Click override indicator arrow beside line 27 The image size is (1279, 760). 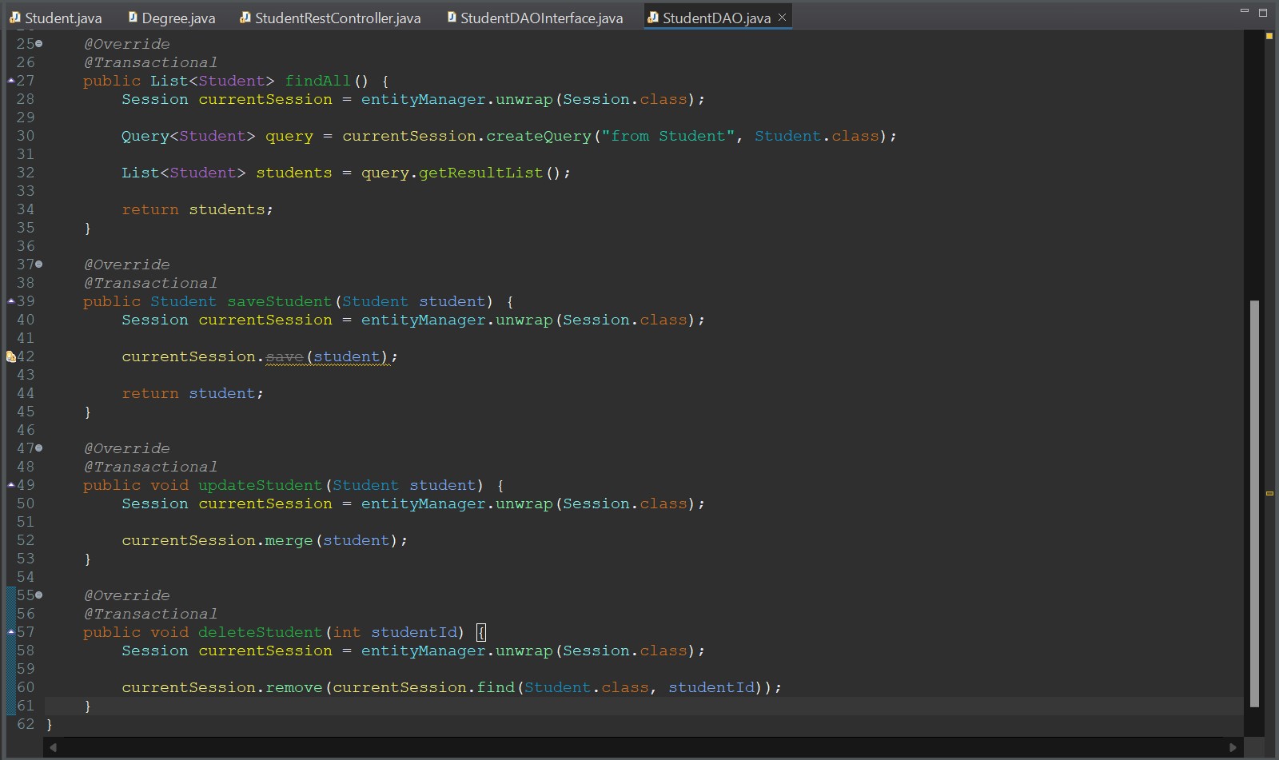pyautogui.click(x=10, y=81)
